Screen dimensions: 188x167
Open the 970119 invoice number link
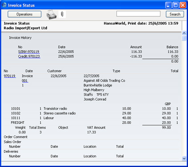(x=10, y=76)
